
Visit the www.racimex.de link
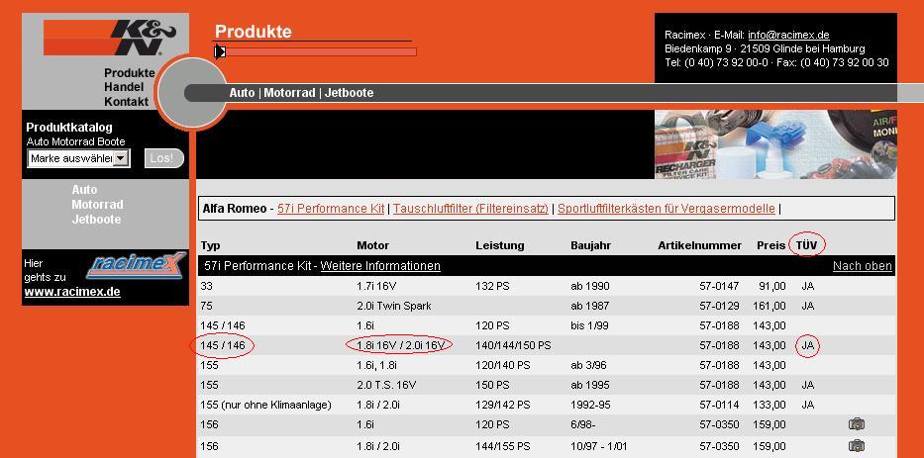click(x=72, y=292)
